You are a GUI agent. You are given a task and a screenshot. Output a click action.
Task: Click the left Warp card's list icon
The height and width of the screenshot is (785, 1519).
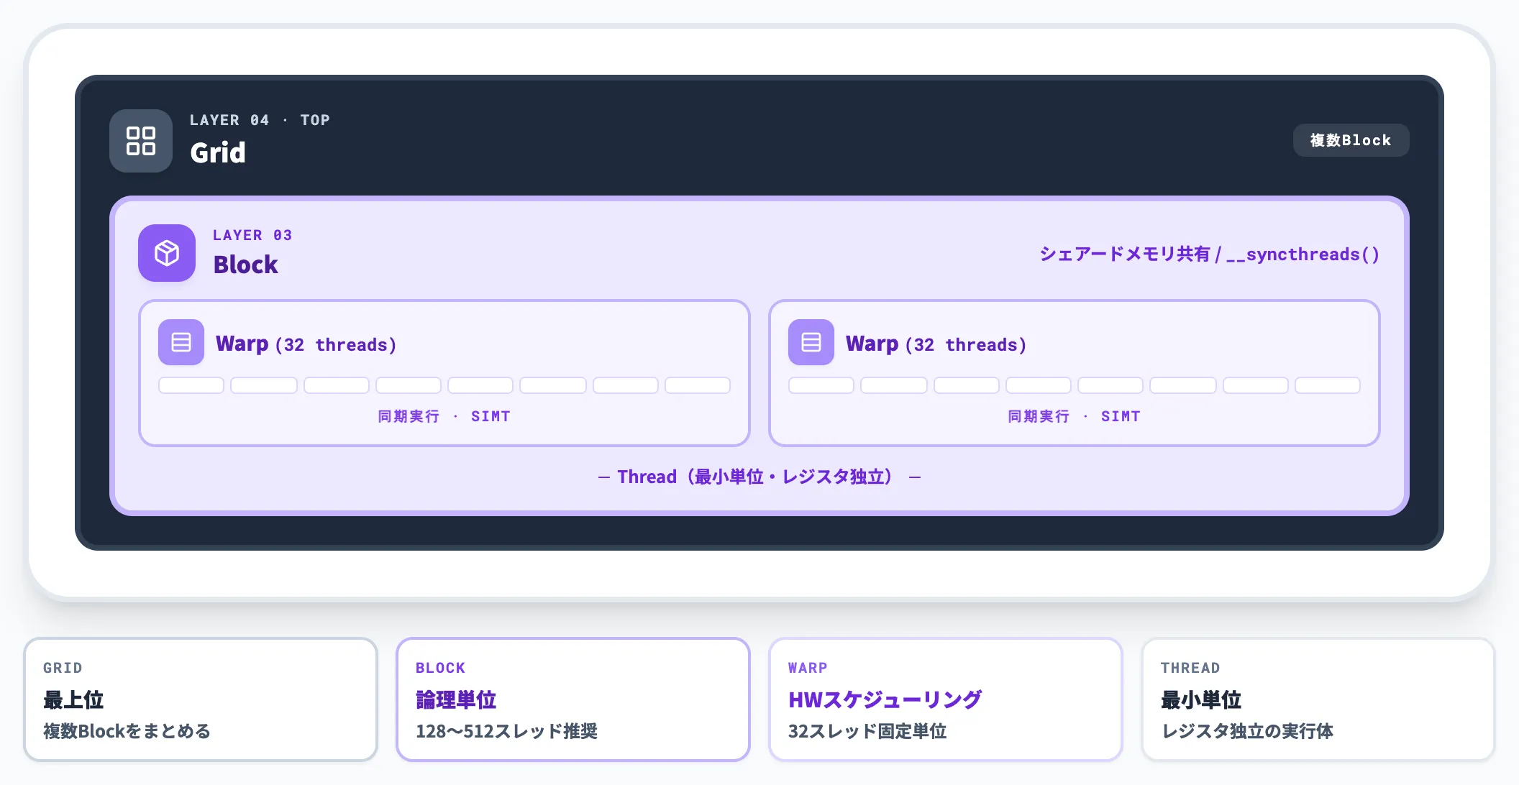(181, 342)
